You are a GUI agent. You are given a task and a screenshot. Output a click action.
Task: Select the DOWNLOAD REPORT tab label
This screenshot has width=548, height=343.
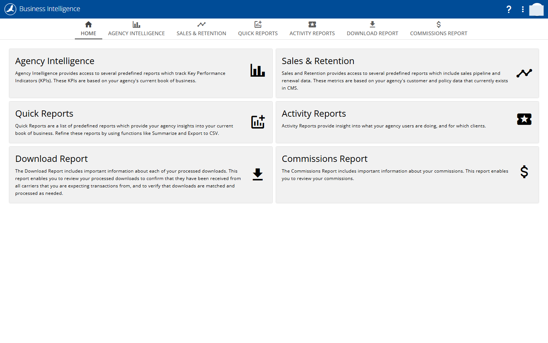[372, 33]
